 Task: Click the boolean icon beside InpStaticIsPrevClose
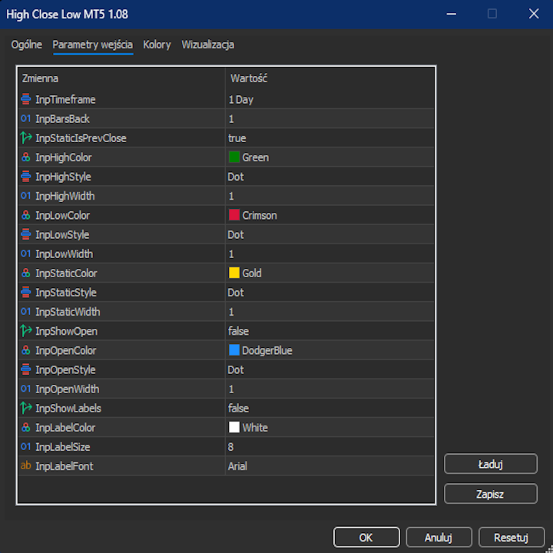(x=26, y=138)
